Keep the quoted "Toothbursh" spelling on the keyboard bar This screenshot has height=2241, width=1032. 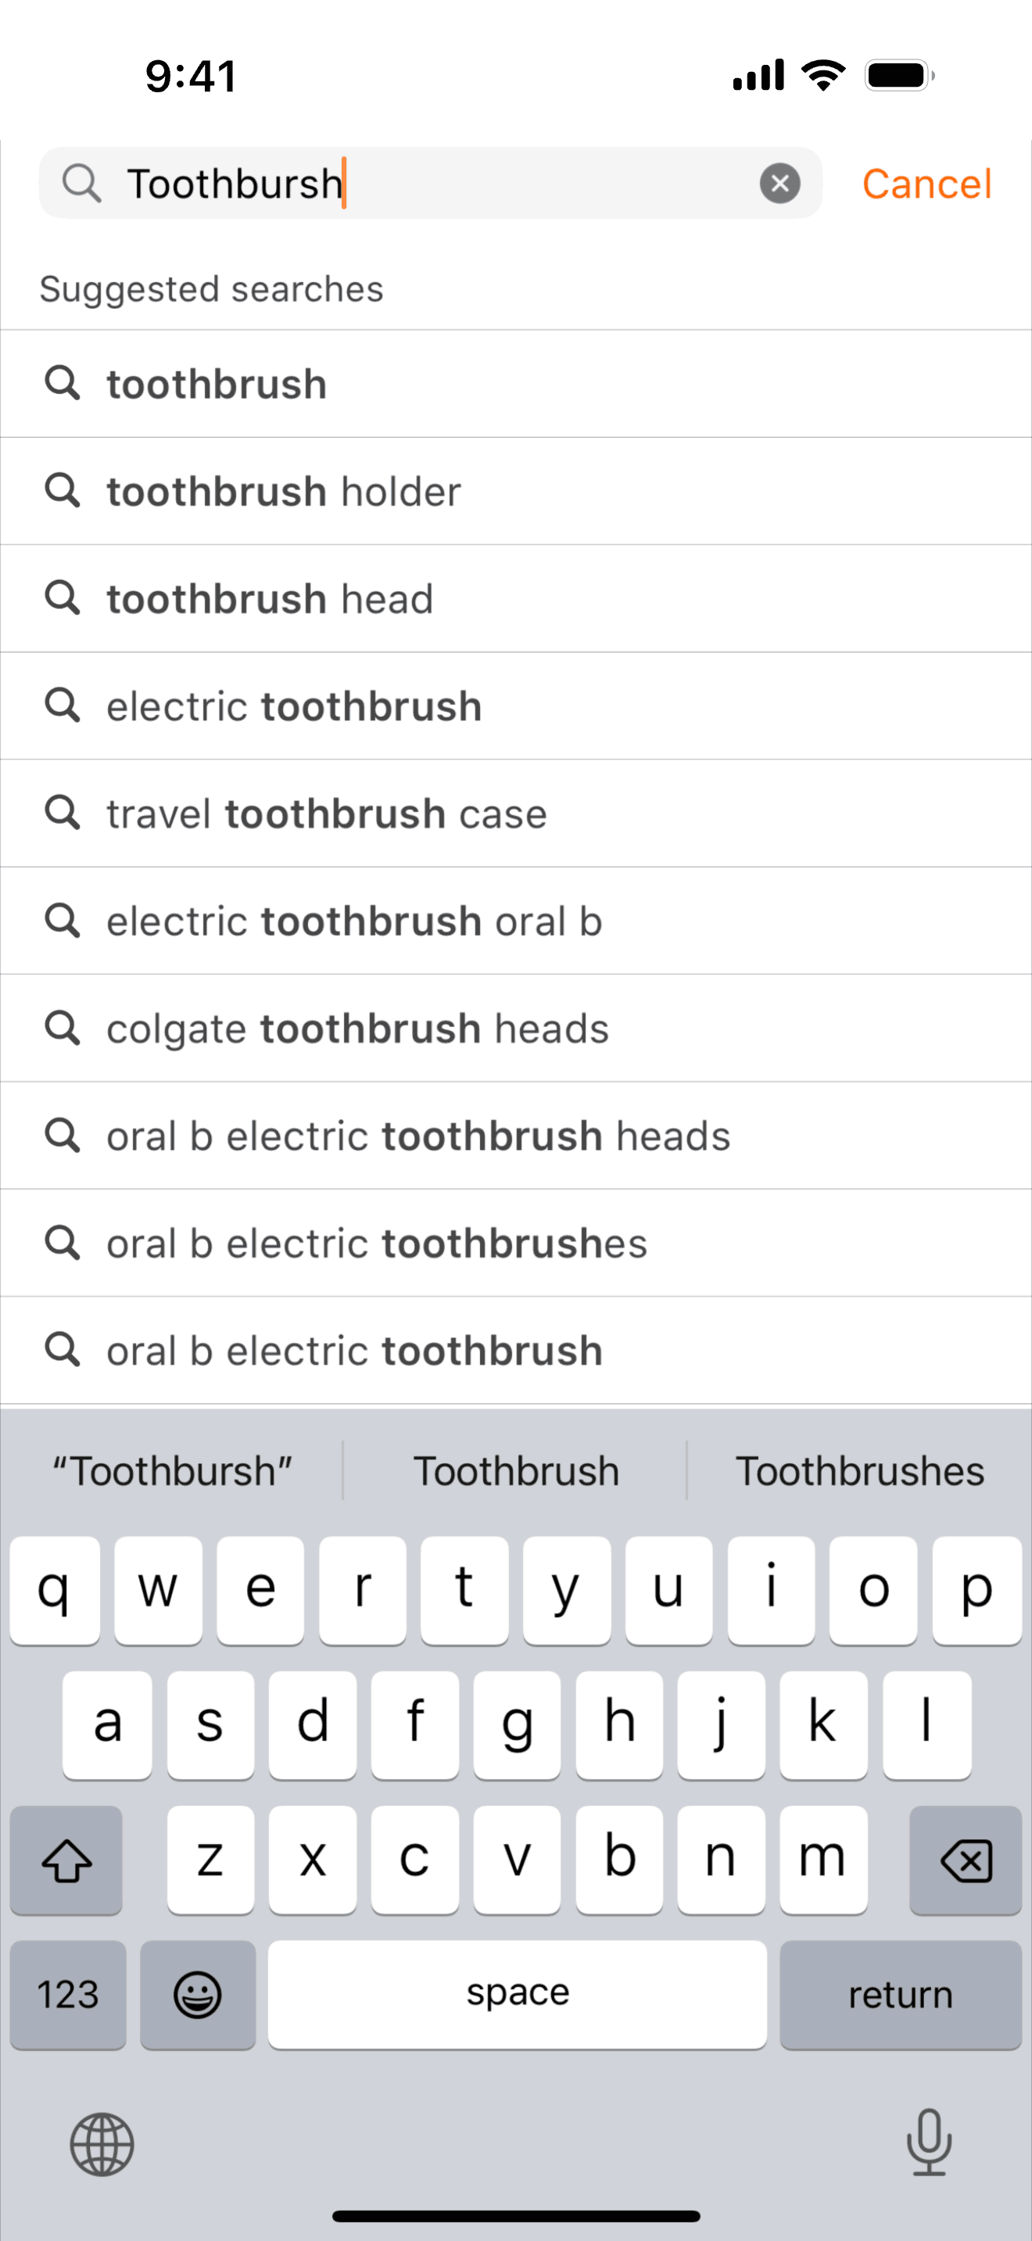click(x=172, y=1471)
